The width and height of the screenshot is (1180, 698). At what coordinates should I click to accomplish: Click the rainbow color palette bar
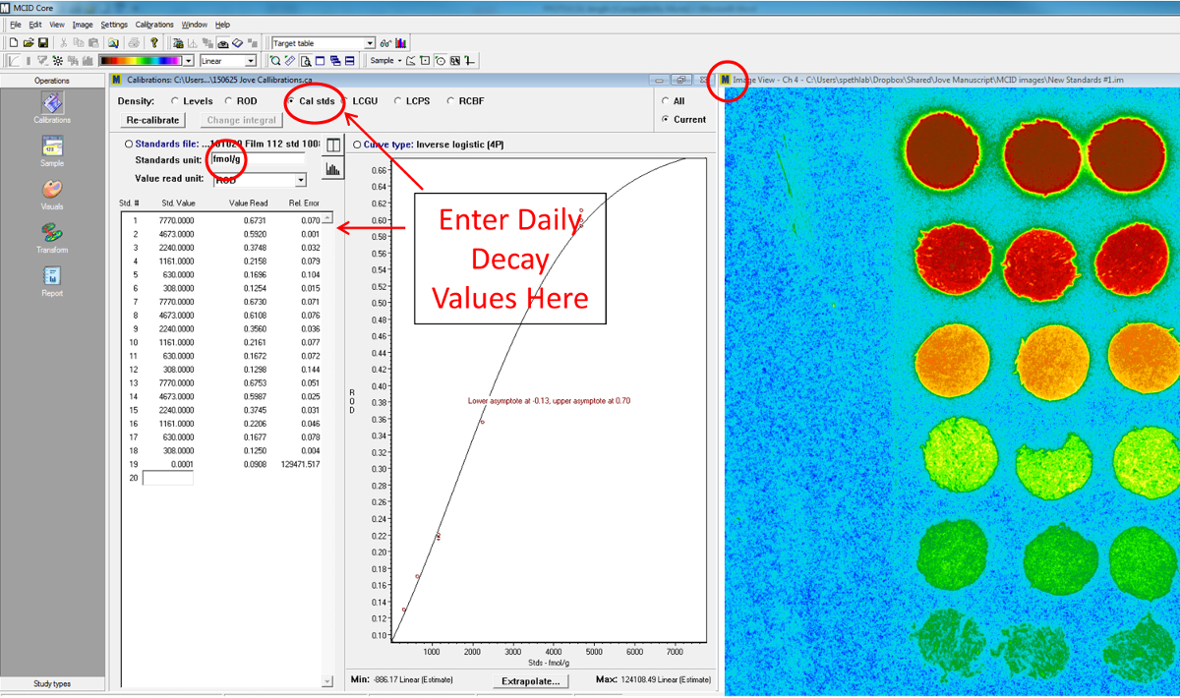tap(145, 61)
